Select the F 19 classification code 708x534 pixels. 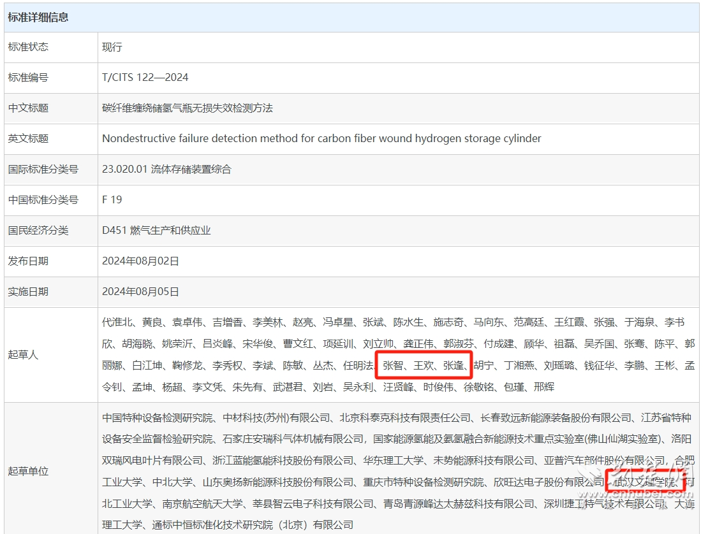coord(112,200)
